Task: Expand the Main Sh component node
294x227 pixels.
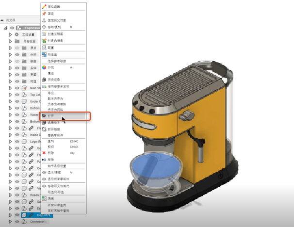Action: click(x=10, y=88)
